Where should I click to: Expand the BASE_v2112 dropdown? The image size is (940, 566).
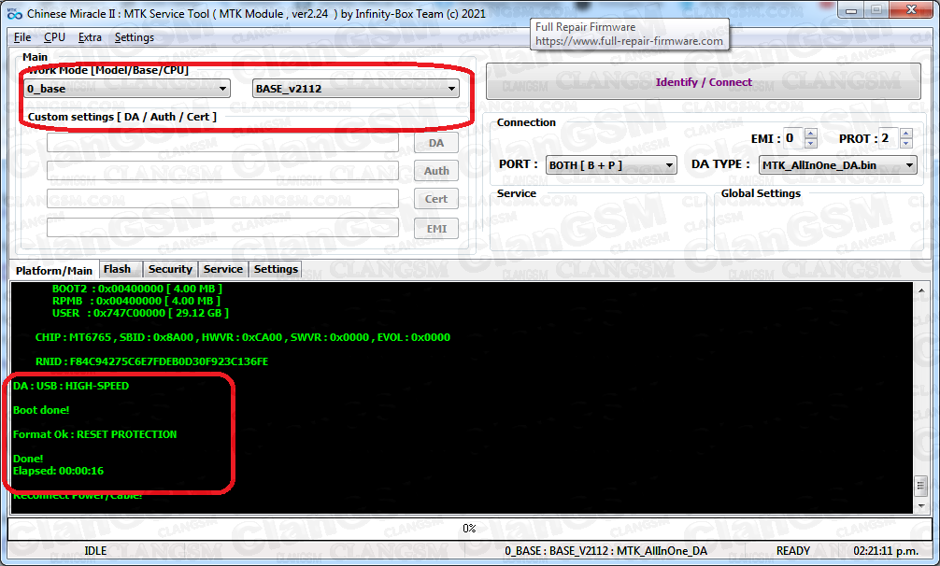(x=356, y=89)
